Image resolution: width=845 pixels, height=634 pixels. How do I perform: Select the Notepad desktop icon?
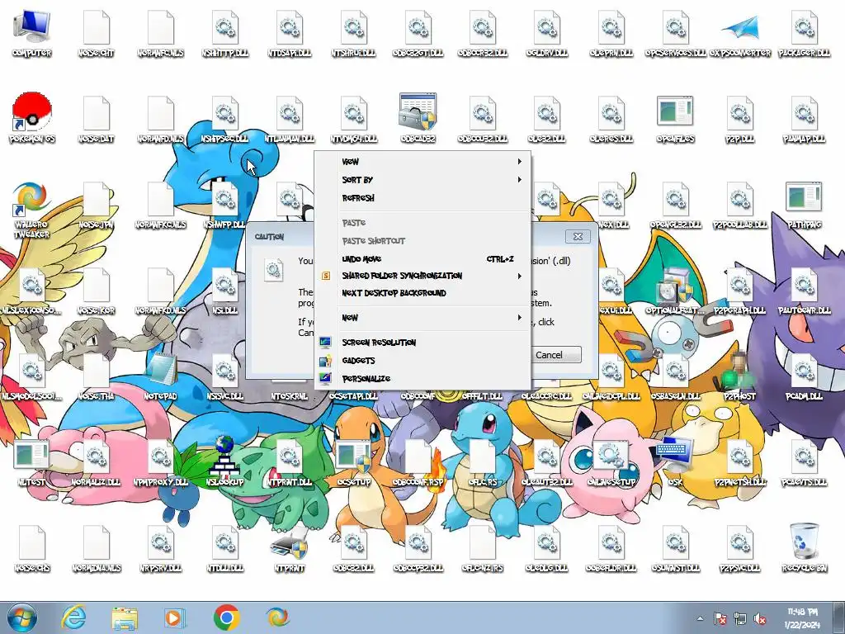pos(161,376)
